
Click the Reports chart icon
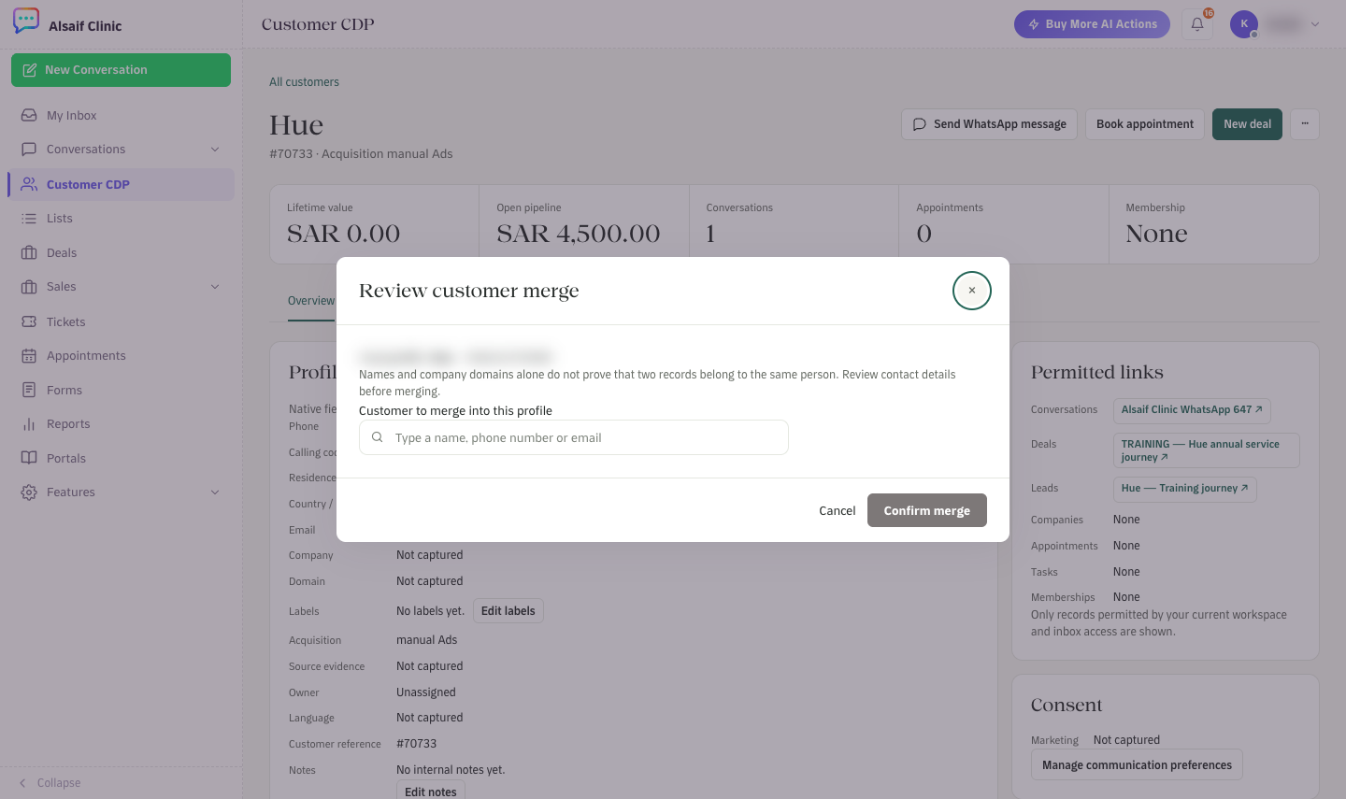click(29, 424)
